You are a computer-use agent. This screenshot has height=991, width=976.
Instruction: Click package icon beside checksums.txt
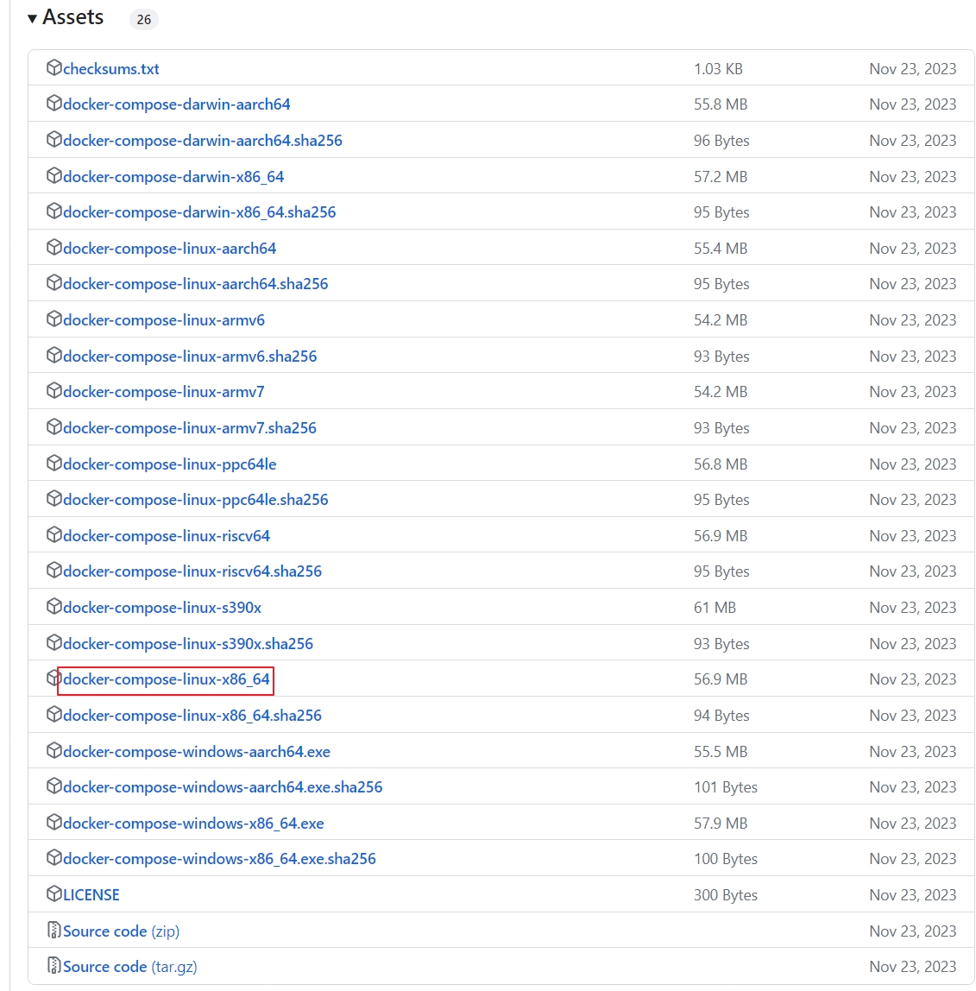click(54, 67)
